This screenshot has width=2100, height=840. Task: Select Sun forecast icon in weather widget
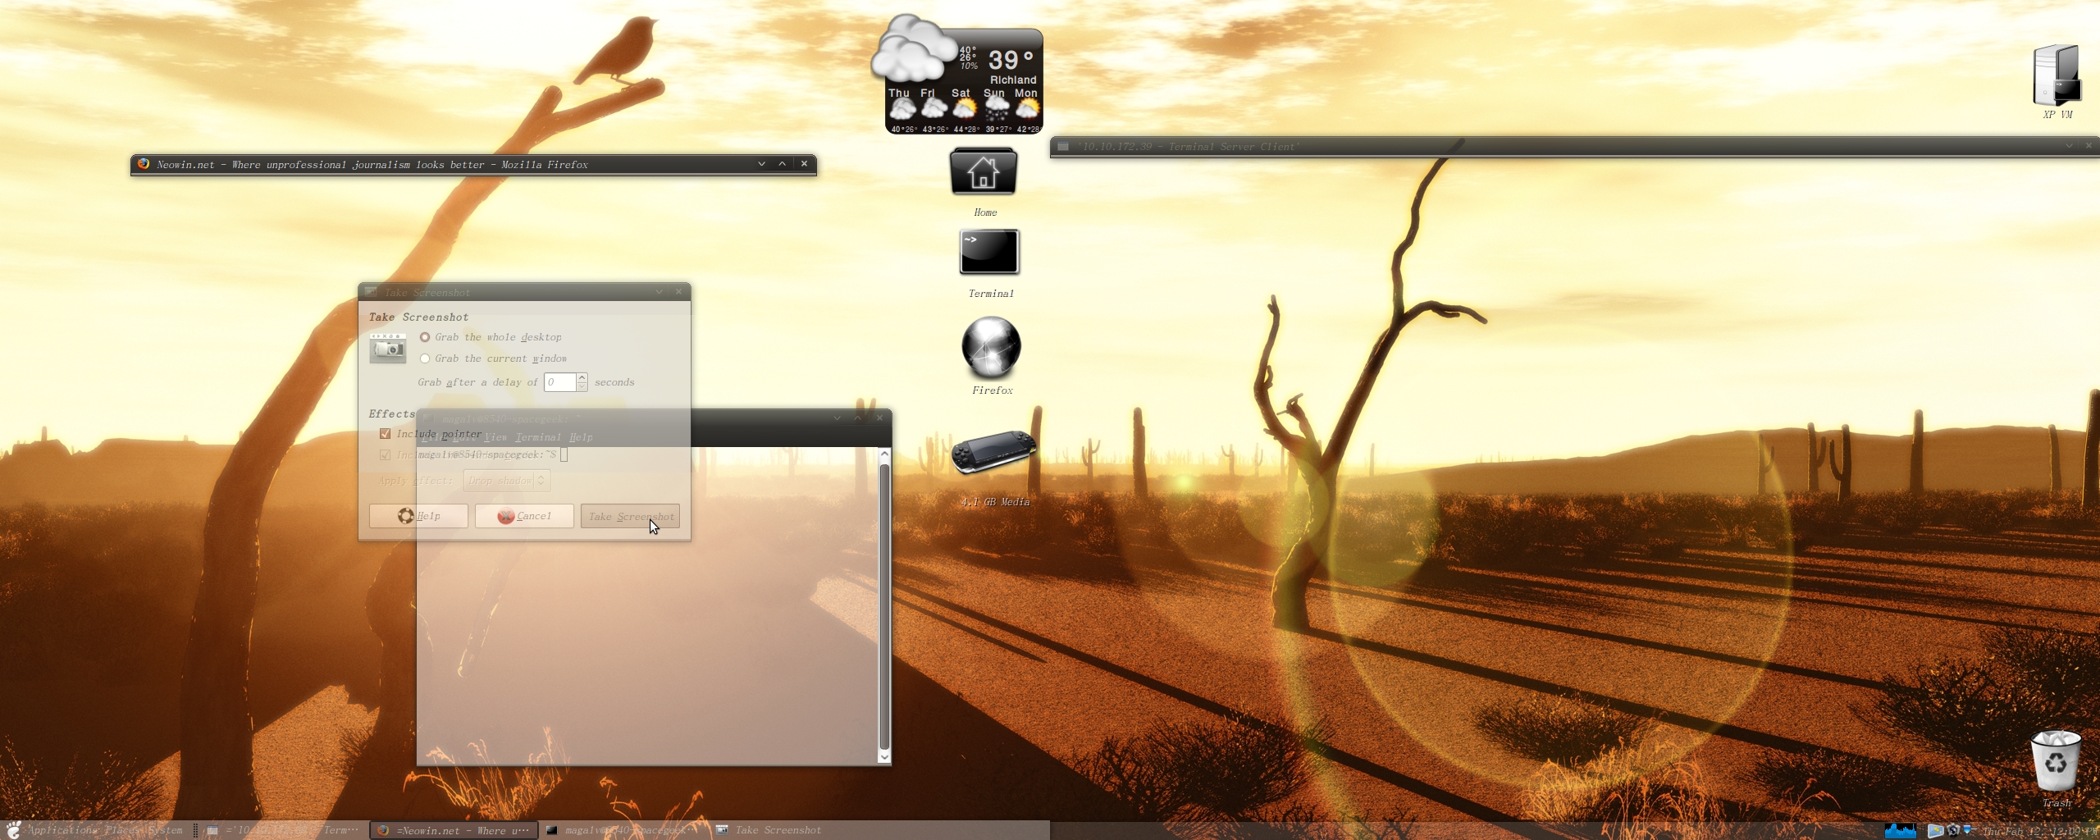tap(996, 109)
